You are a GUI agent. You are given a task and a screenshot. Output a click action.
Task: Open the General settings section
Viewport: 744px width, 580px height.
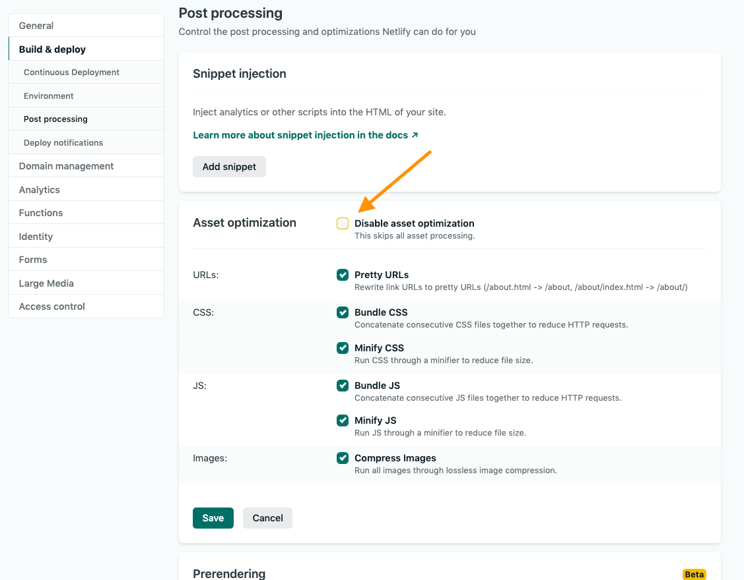click(36, 26)
